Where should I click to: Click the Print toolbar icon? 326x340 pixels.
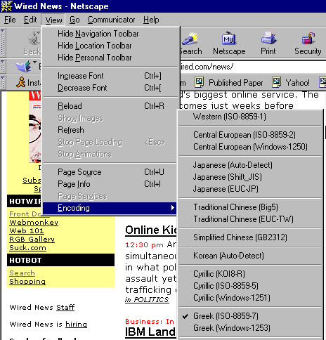[268, 38]
